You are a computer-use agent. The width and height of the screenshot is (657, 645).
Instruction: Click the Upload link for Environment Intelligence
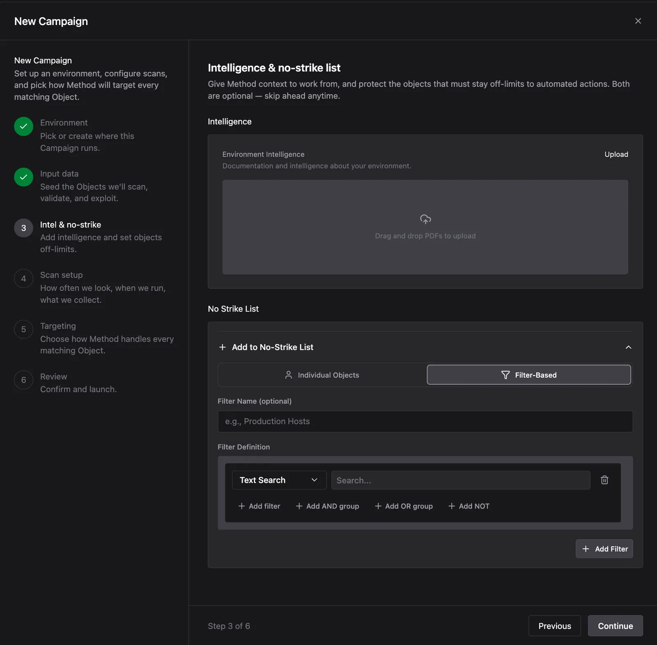[616, 154]
